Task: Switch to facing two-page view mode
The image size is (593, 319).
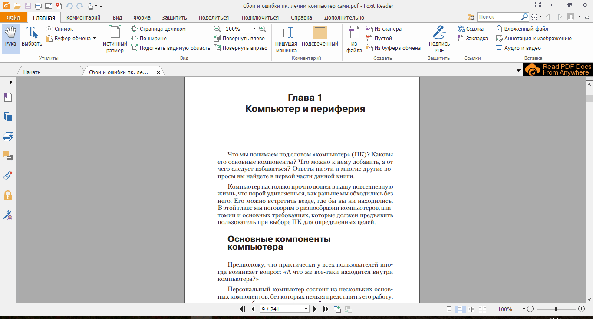Action: coord(471,309)
